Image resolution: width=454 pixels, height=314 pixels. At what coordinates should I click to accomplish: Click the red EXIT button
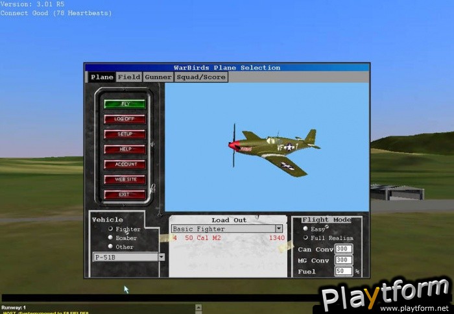point(125,195)
